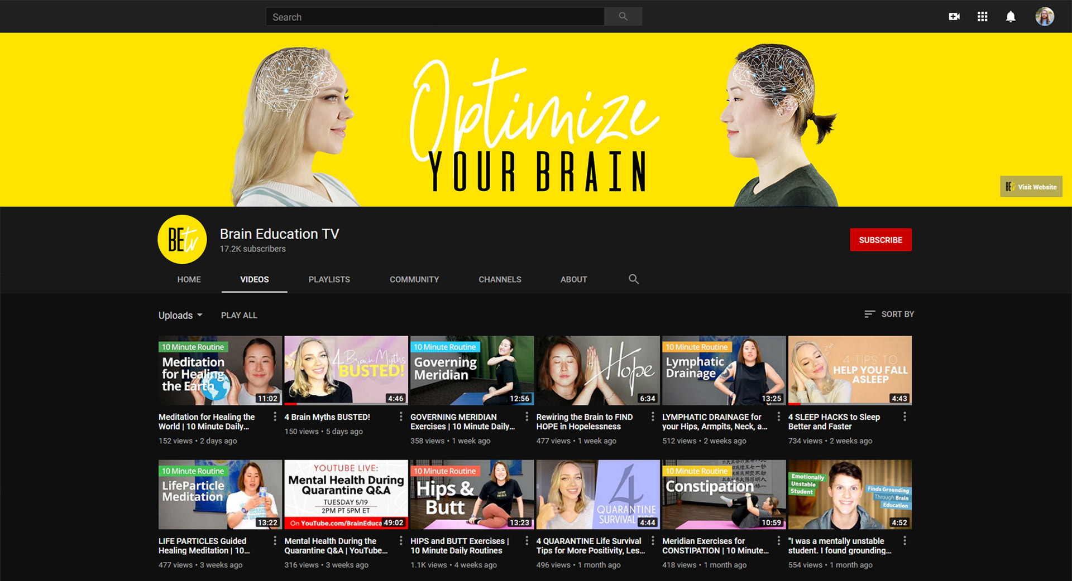Play the 4 Quarantine Survival thumbnail

[x=598, y=495]
